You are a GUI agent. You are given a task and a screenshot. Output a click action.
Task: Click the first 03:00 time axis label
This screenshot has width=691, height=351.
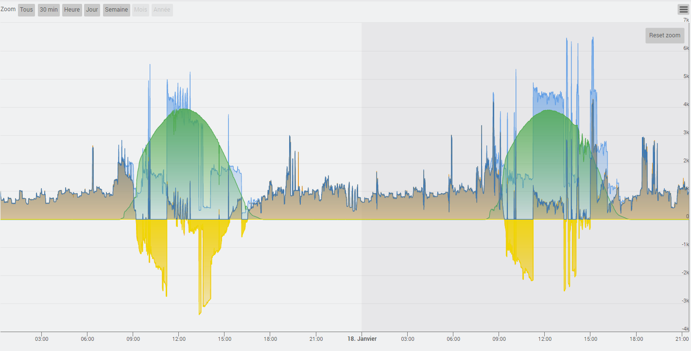pos(42,339)
